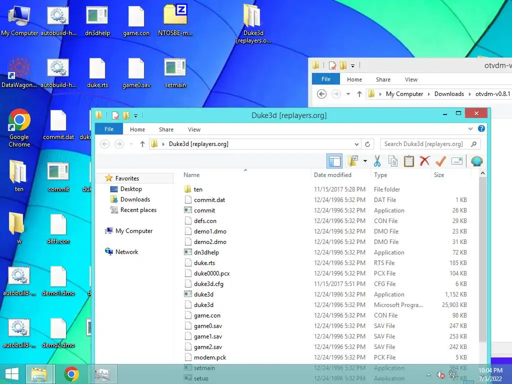Click File Explorer in the taskbar
Screen dimensions: 512x384
point(39,374)
